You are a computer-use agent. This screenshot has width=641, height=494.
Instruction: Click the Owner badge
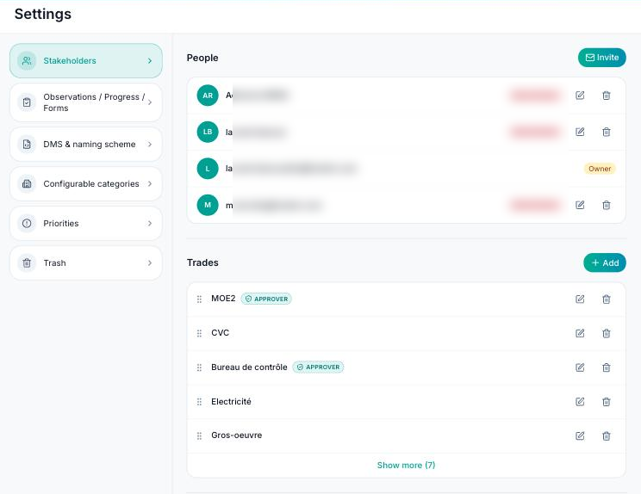point(600,169)
